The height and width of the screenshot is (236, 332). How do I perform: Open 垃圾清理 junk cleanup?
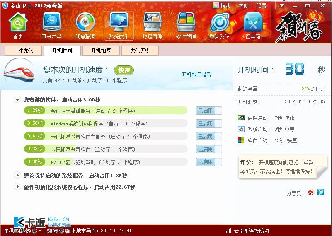153,26
